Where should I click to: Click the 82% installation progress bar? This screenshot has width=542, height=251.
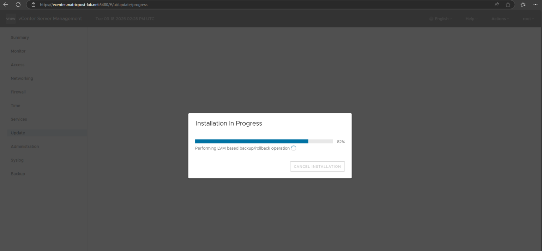tap(264, 141)
